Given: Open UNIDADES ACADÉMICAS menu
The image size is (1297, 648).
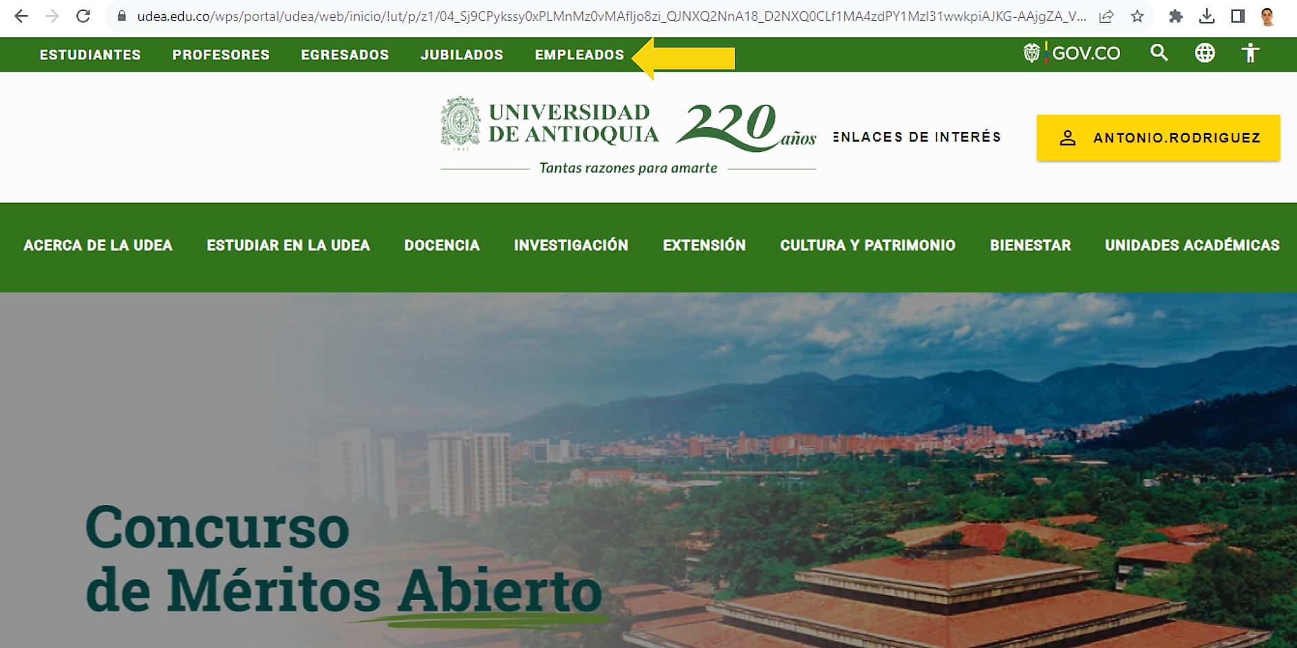Looking at the screenshot, I should pos(1192,246).
